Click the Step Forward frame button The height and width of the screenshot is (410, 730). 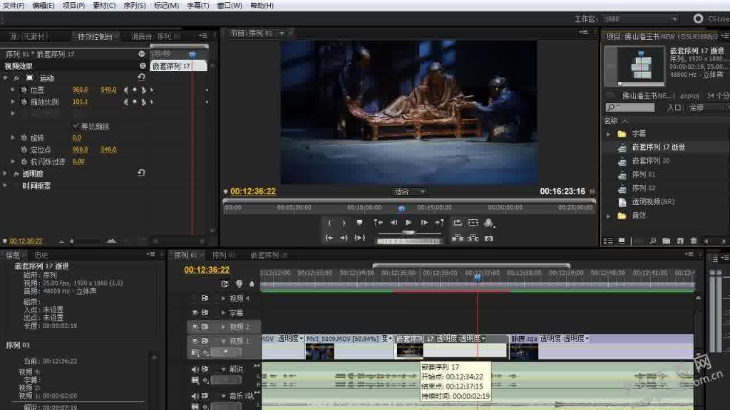(x=424, y=223)
